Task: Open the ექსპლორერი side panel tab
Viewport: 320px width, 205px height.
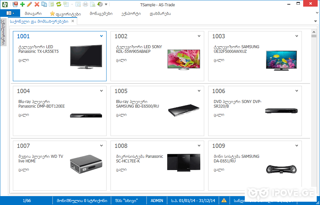Action: coord(3,32)
